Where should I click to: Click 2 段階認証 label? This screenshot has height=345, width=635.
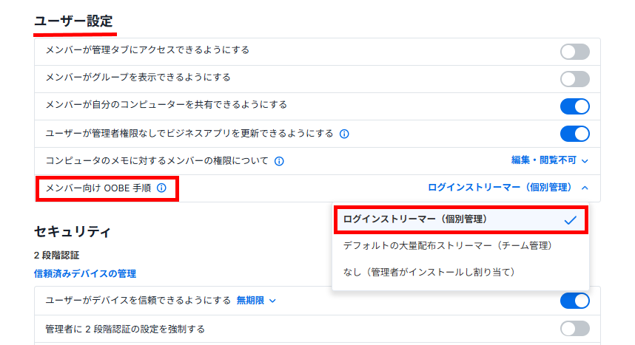(57, 256)
